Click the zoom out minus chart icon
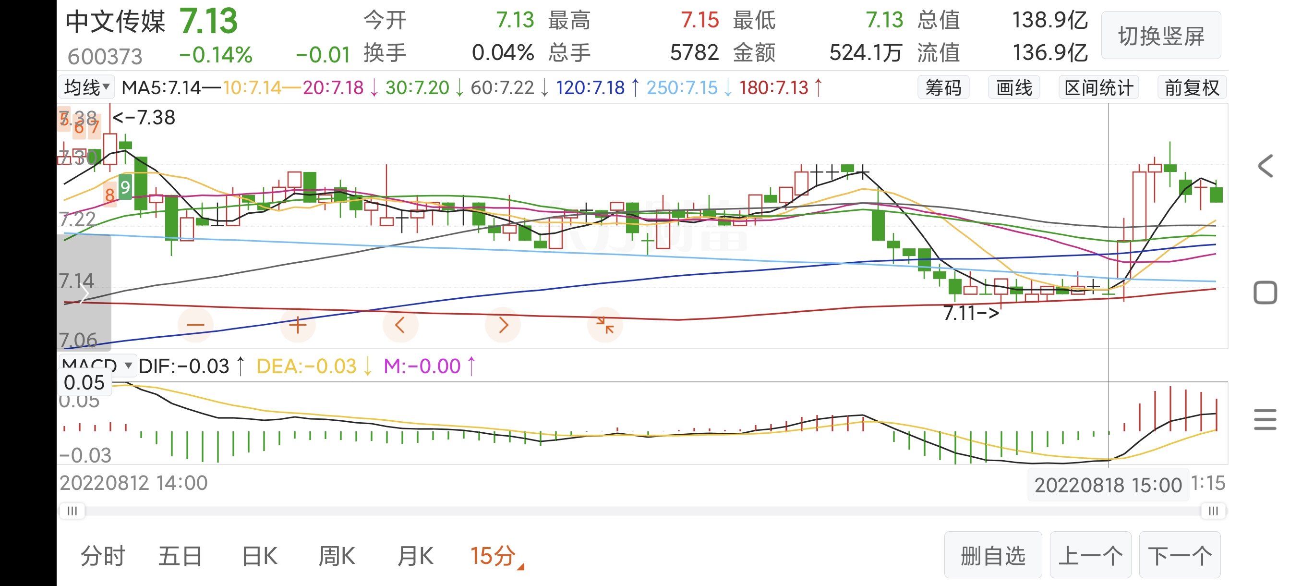1302x586 pixels. (x=195, y=325)
